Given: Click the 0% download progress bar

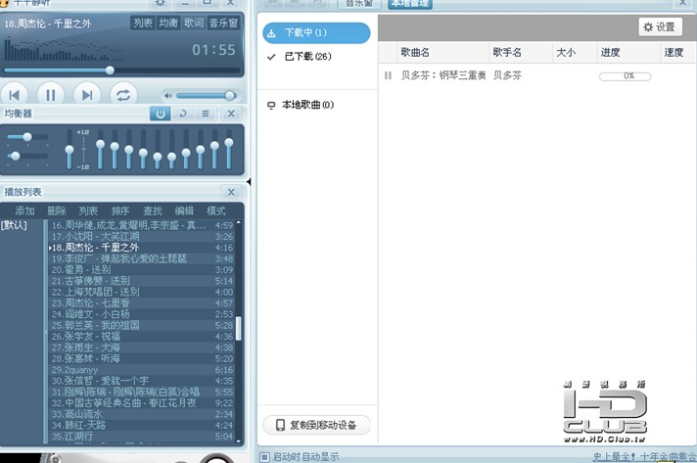Looking at the screenshot, I should (626, 76).
